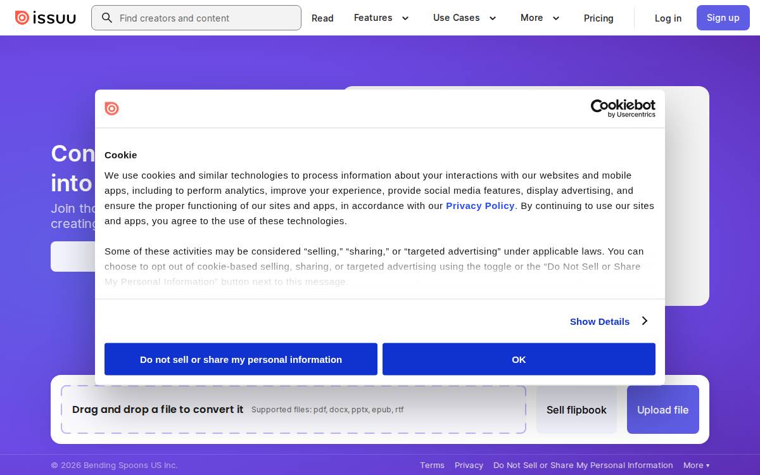Focus the Find creators and content field
The image size is (760, 475).
pyautogui.click(x=196, y=18)
